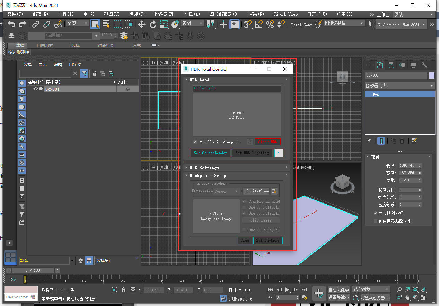Image resolution: width=439 pixels, height=306 pixels.
Task: Click Zoom Extents All Selected icon
Action: [x=423, y=290]
